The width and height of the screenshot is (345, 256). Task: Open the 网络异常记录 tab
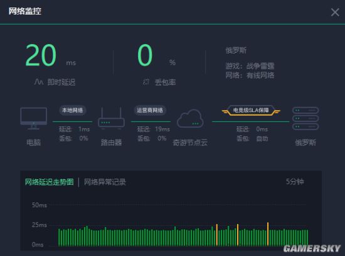click(x=105, y=182)
